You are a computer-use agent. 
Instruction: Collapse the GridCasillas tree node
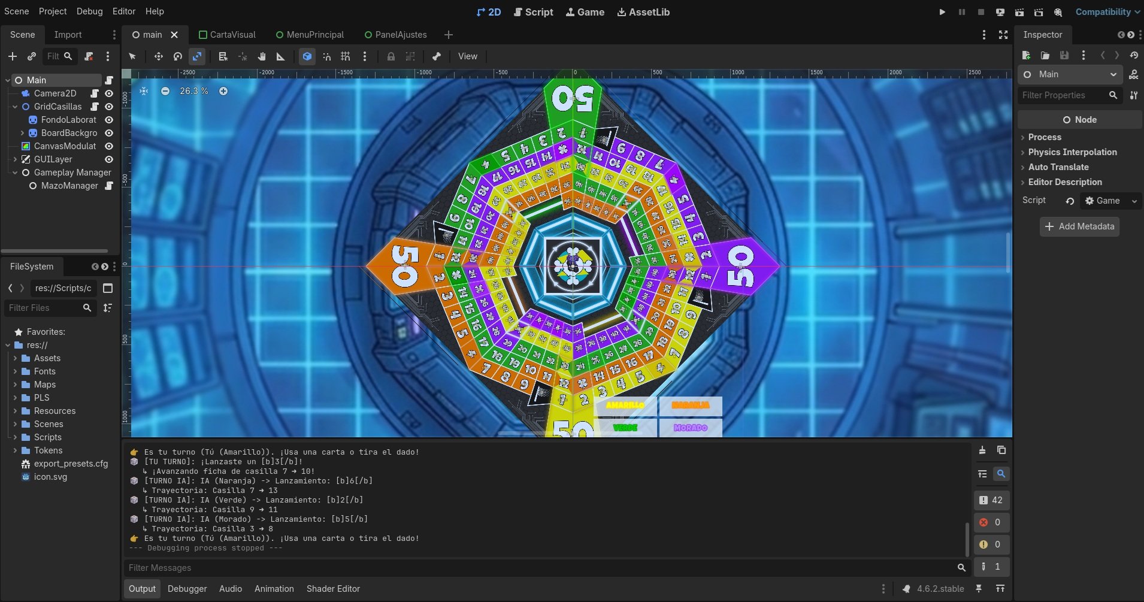point(15,107)
